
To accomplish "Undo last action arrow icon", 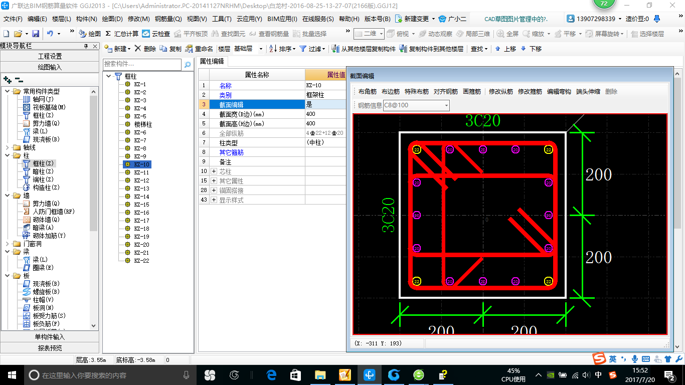I will coord(50,34).
